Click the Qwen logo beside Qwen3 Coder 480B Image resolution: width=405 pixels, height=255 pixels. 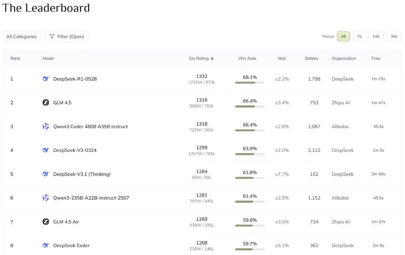pyautogui.click(x=46, y=127)
